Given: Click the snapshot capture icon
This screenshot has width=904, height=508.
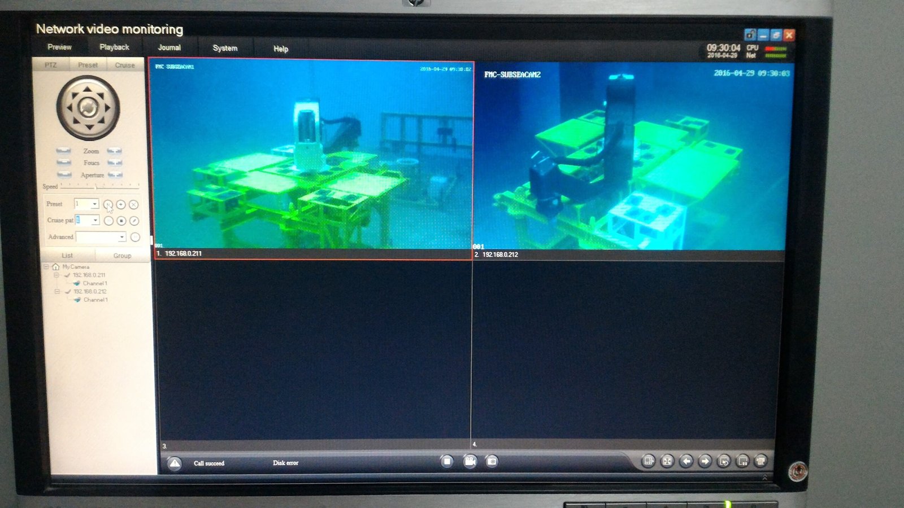Looking at the screenshot, I should (x=492, y=461).
